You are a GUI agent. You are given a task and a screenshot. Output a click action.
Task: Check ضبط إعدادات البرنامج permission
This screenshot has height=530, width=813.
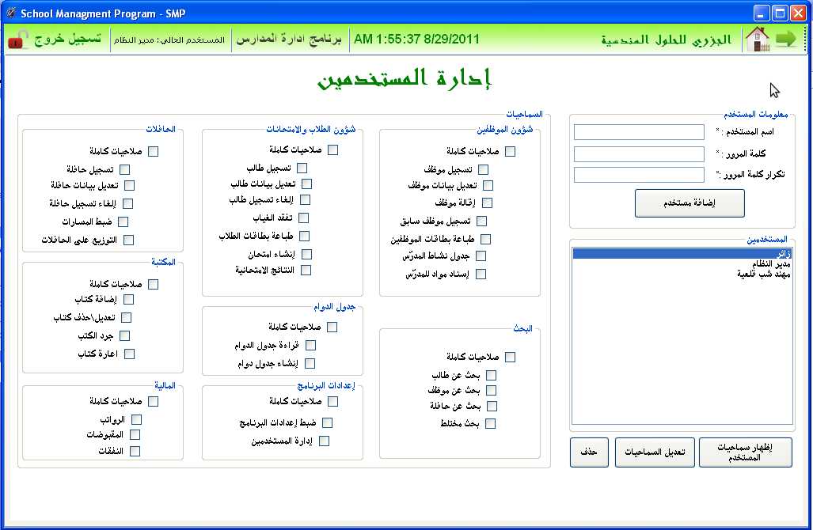pos(327,422)
